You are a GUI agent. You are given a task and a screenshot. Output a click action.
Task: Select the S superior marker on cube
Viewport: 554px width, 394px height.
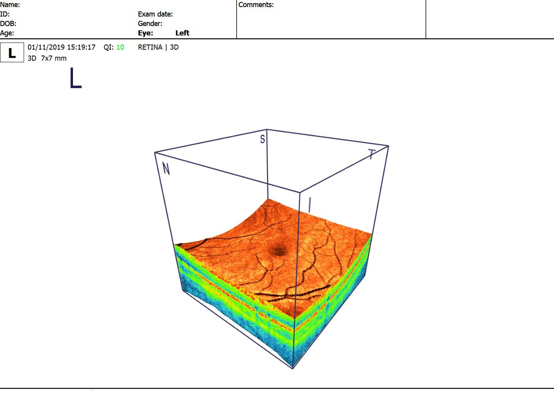click(x=263, y=139)
